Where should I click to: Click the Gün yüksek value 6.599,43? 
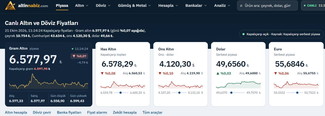coord(77,101)
